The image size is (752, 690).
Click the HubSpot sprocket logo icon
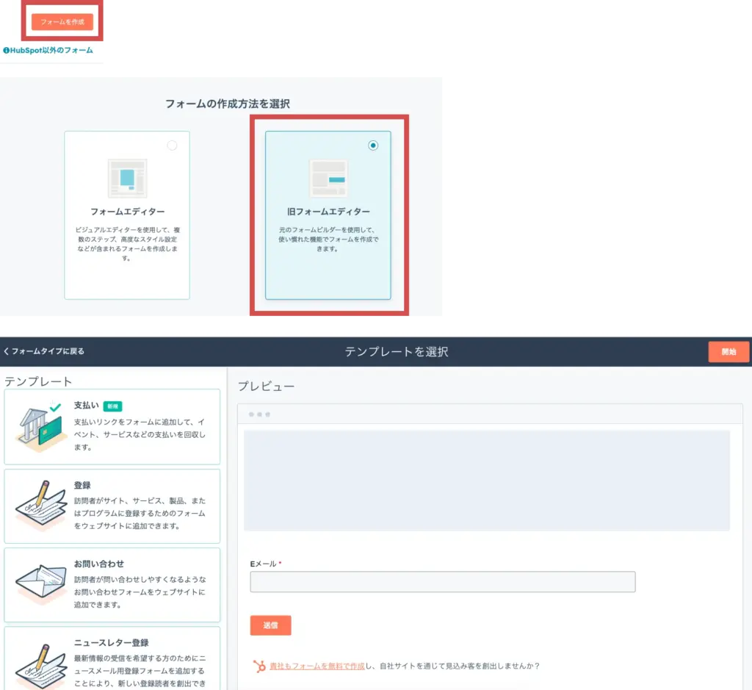click(x=259, y=666)
